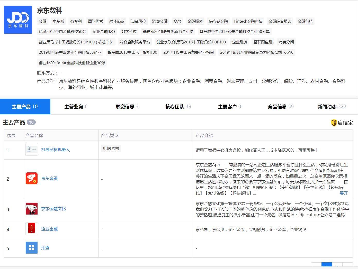
Task: Switch to the 主要产品 tab
Action: (25, 106)
